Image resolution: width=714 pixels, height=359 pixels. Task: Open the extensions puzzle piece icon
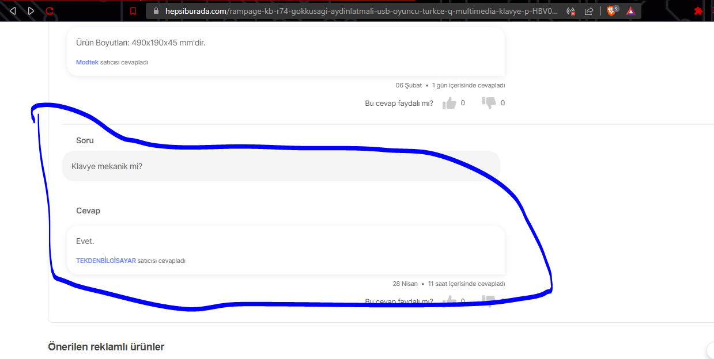[698, 11]
